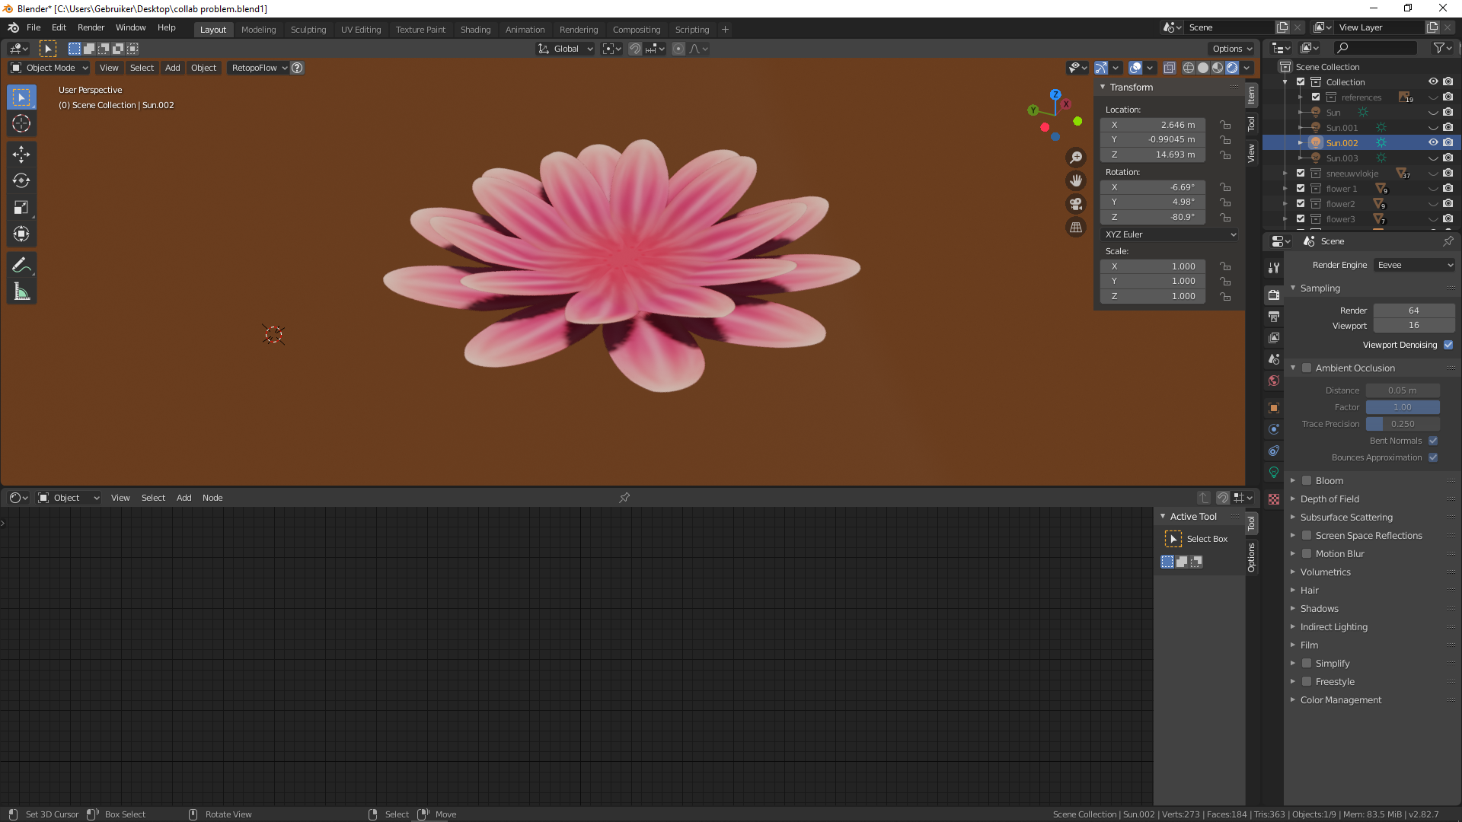Hide Sun.002 with eye icon
This screenshot has height=822, width=1462.
pos(1432,142)
